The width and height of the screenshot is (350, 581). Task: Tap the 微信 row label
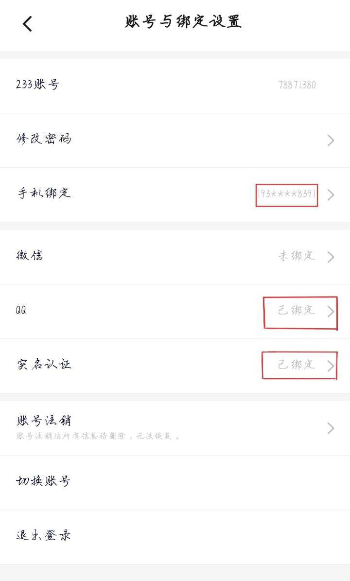[x=30, y=256]
